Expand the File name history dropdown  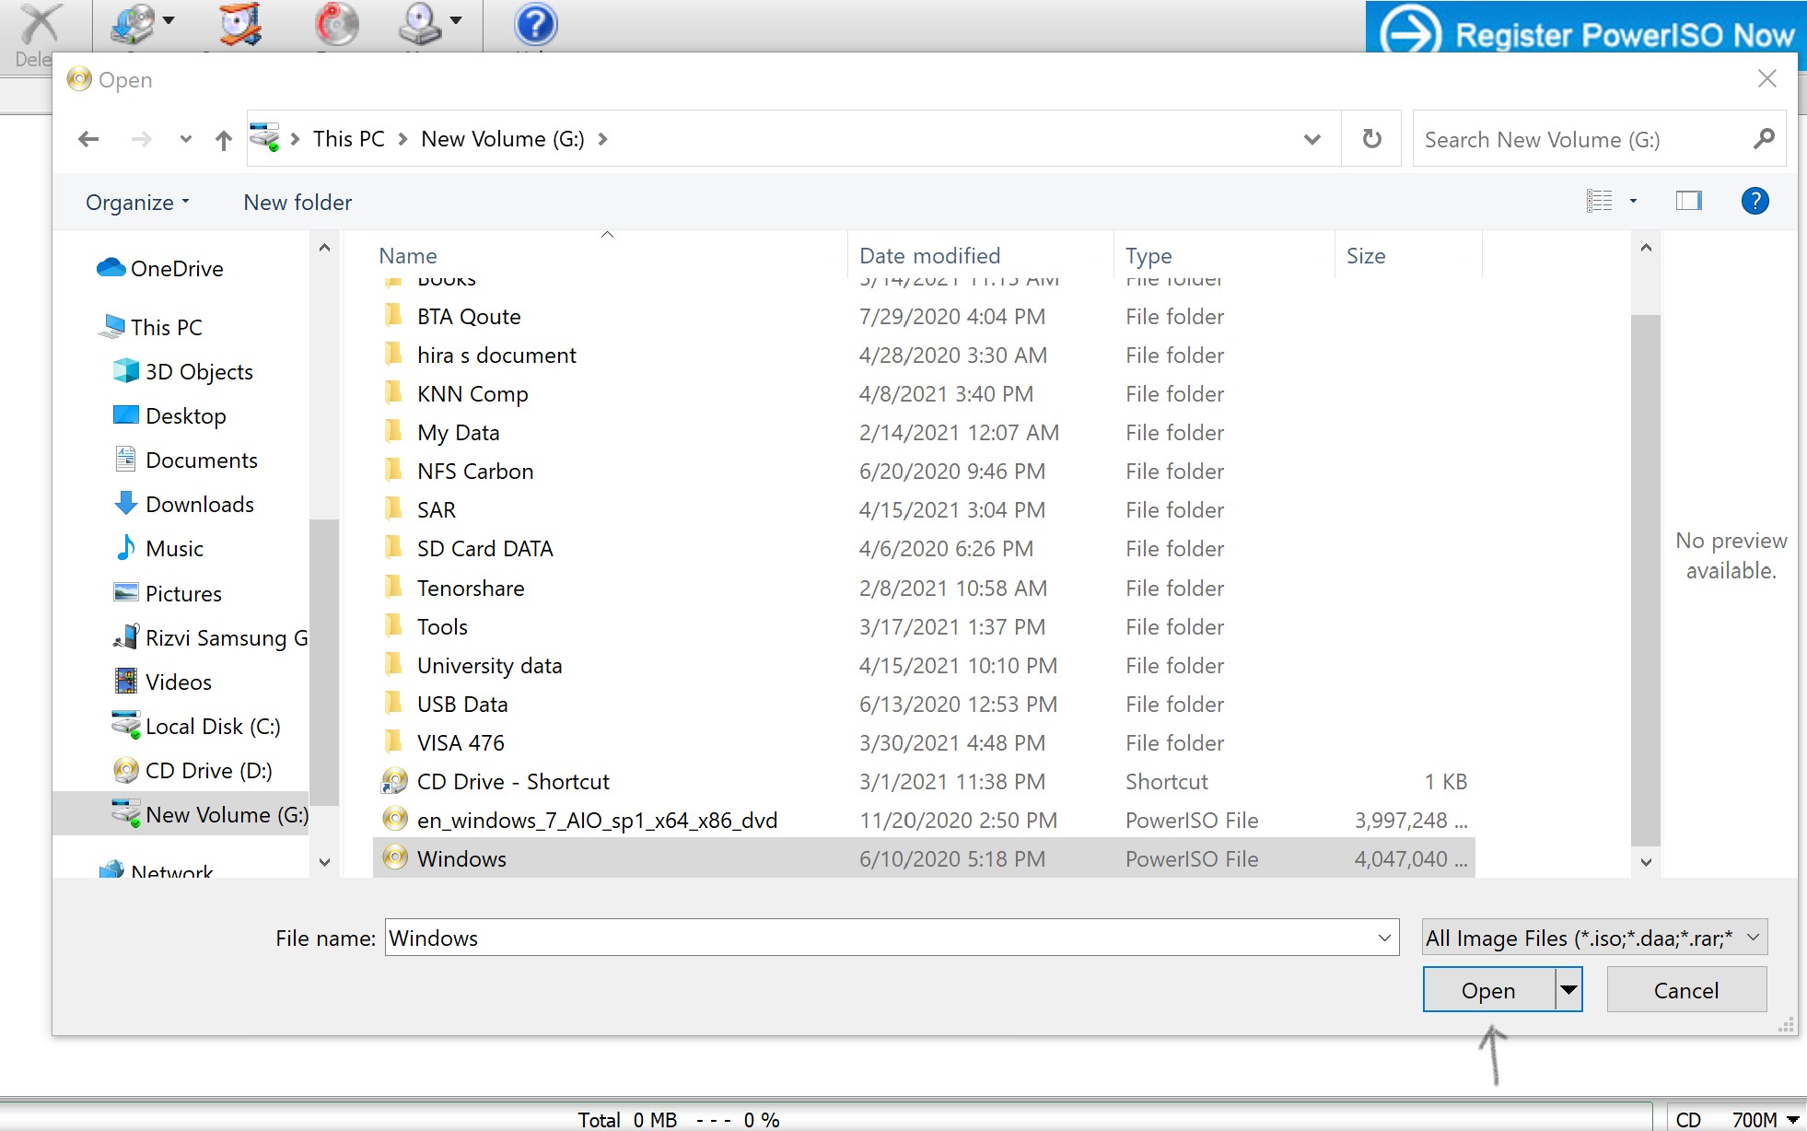pyautogui.click(x=1384, y=939)
